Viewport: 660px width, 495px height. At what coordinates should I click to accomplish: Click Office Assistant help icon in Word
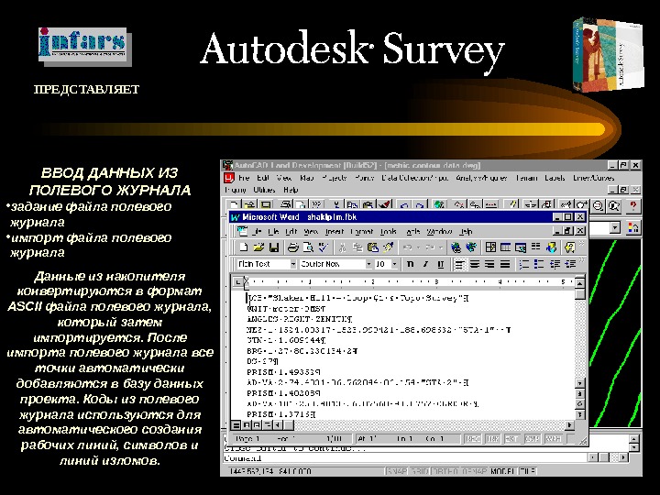pyautogui.click(x=569, y=247)
